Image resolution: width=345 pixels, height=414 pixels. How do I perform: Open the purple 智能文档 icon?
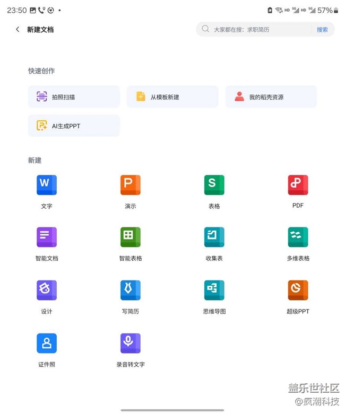point(47,237)
